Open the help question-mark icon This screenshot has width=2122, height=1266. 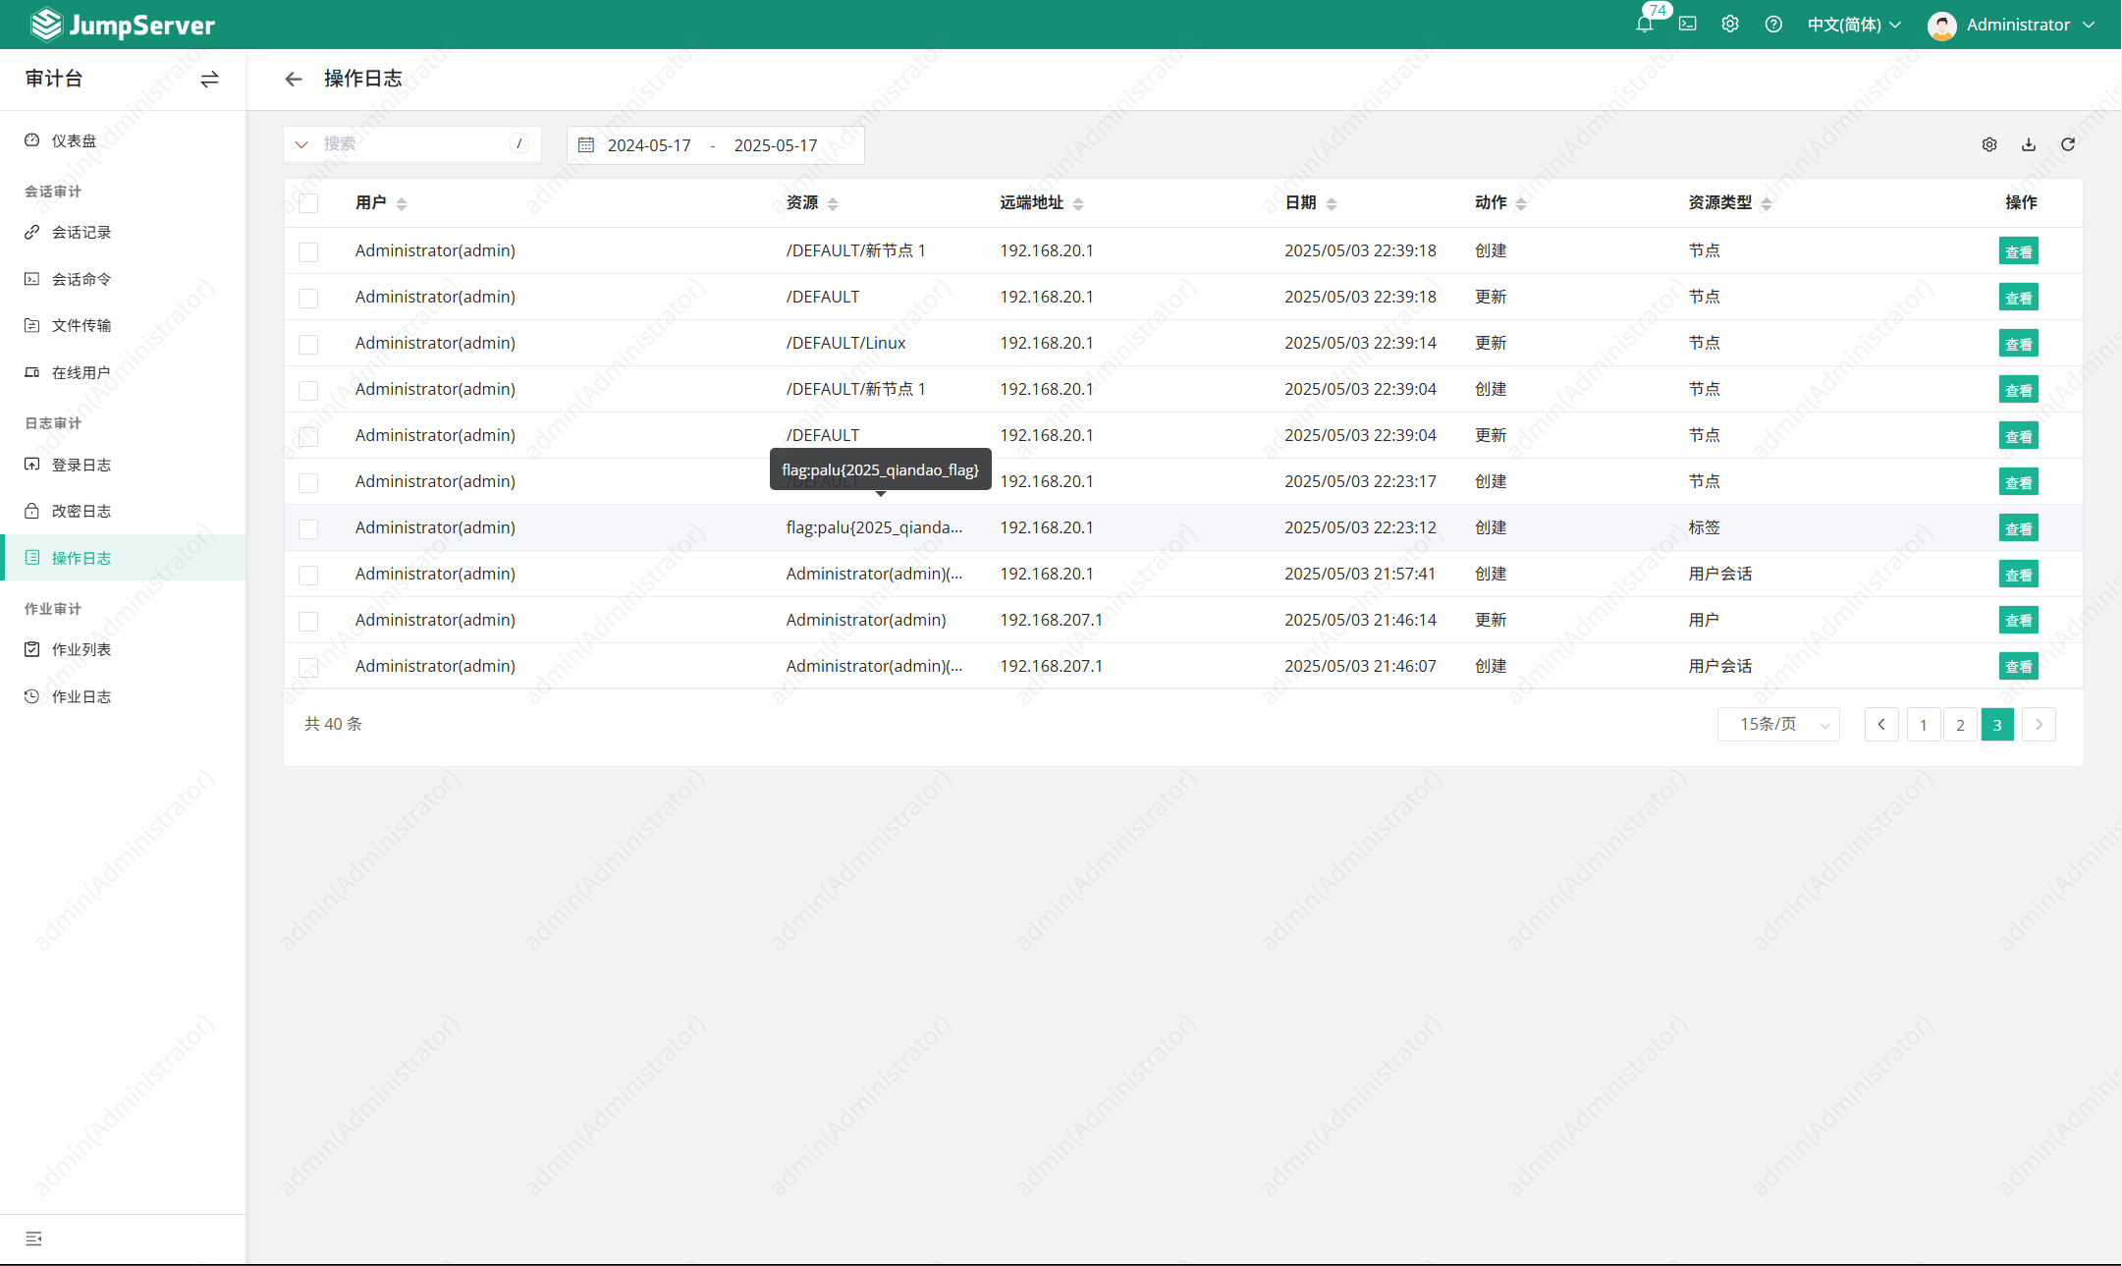pyautogui.click(x=1773, y=25)
